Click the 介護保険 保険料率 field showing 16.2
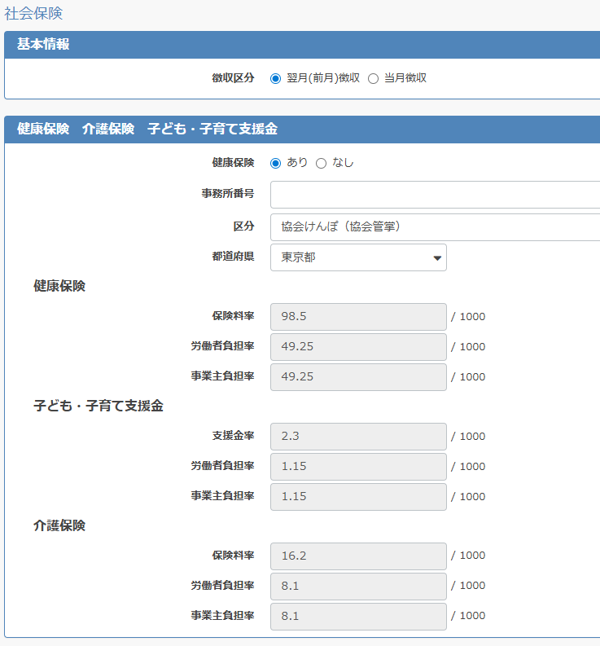This screenshot has width=600, height=646. (358, 556)
